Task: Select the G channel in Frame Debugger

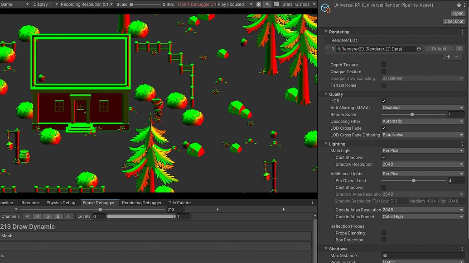Action: click(48, 216)
